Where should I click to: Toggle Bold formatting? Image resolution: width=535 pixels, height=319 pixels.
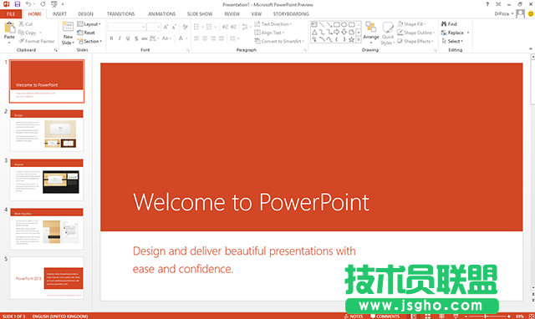tap(111, 38)
